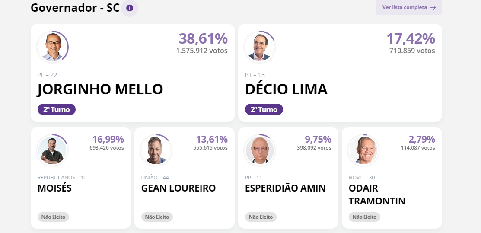Click the 2º Turno badge under Décio Lima
This screenshot has height=233, width=481.
264,109
